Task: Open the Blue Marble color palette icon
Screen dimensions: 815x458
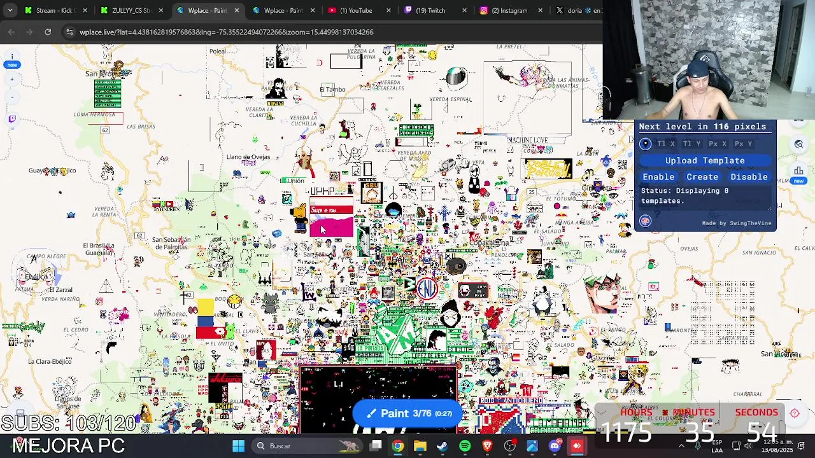Action: pos(645,221)
